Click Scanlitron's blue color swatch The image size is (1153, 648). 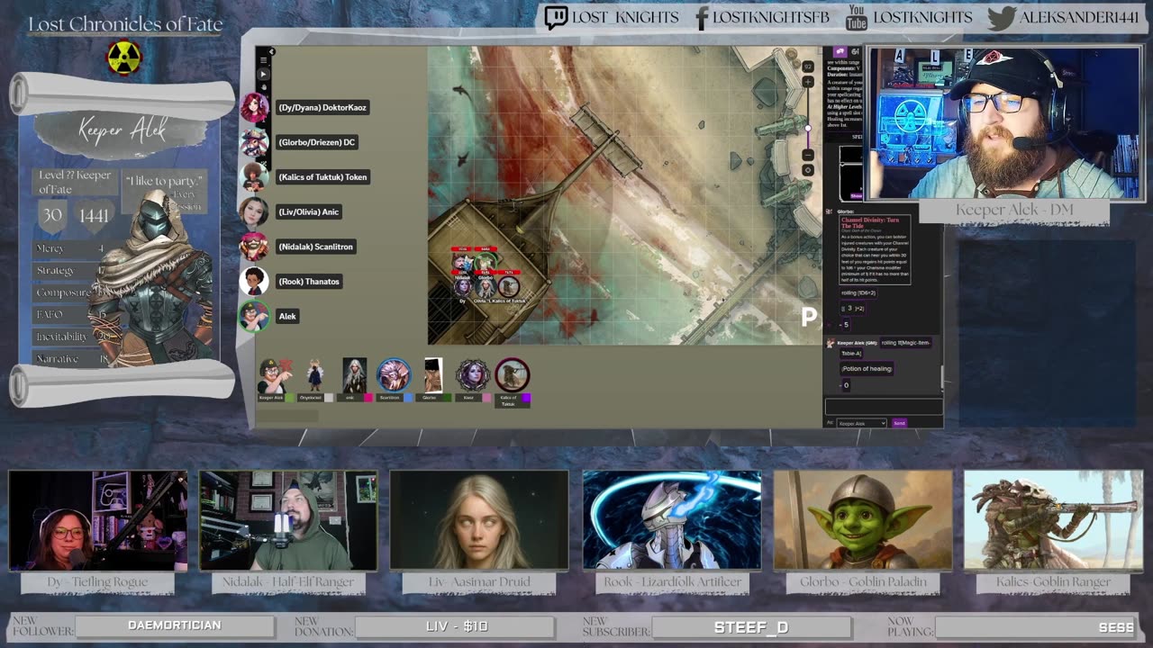[x=409, y=398]
